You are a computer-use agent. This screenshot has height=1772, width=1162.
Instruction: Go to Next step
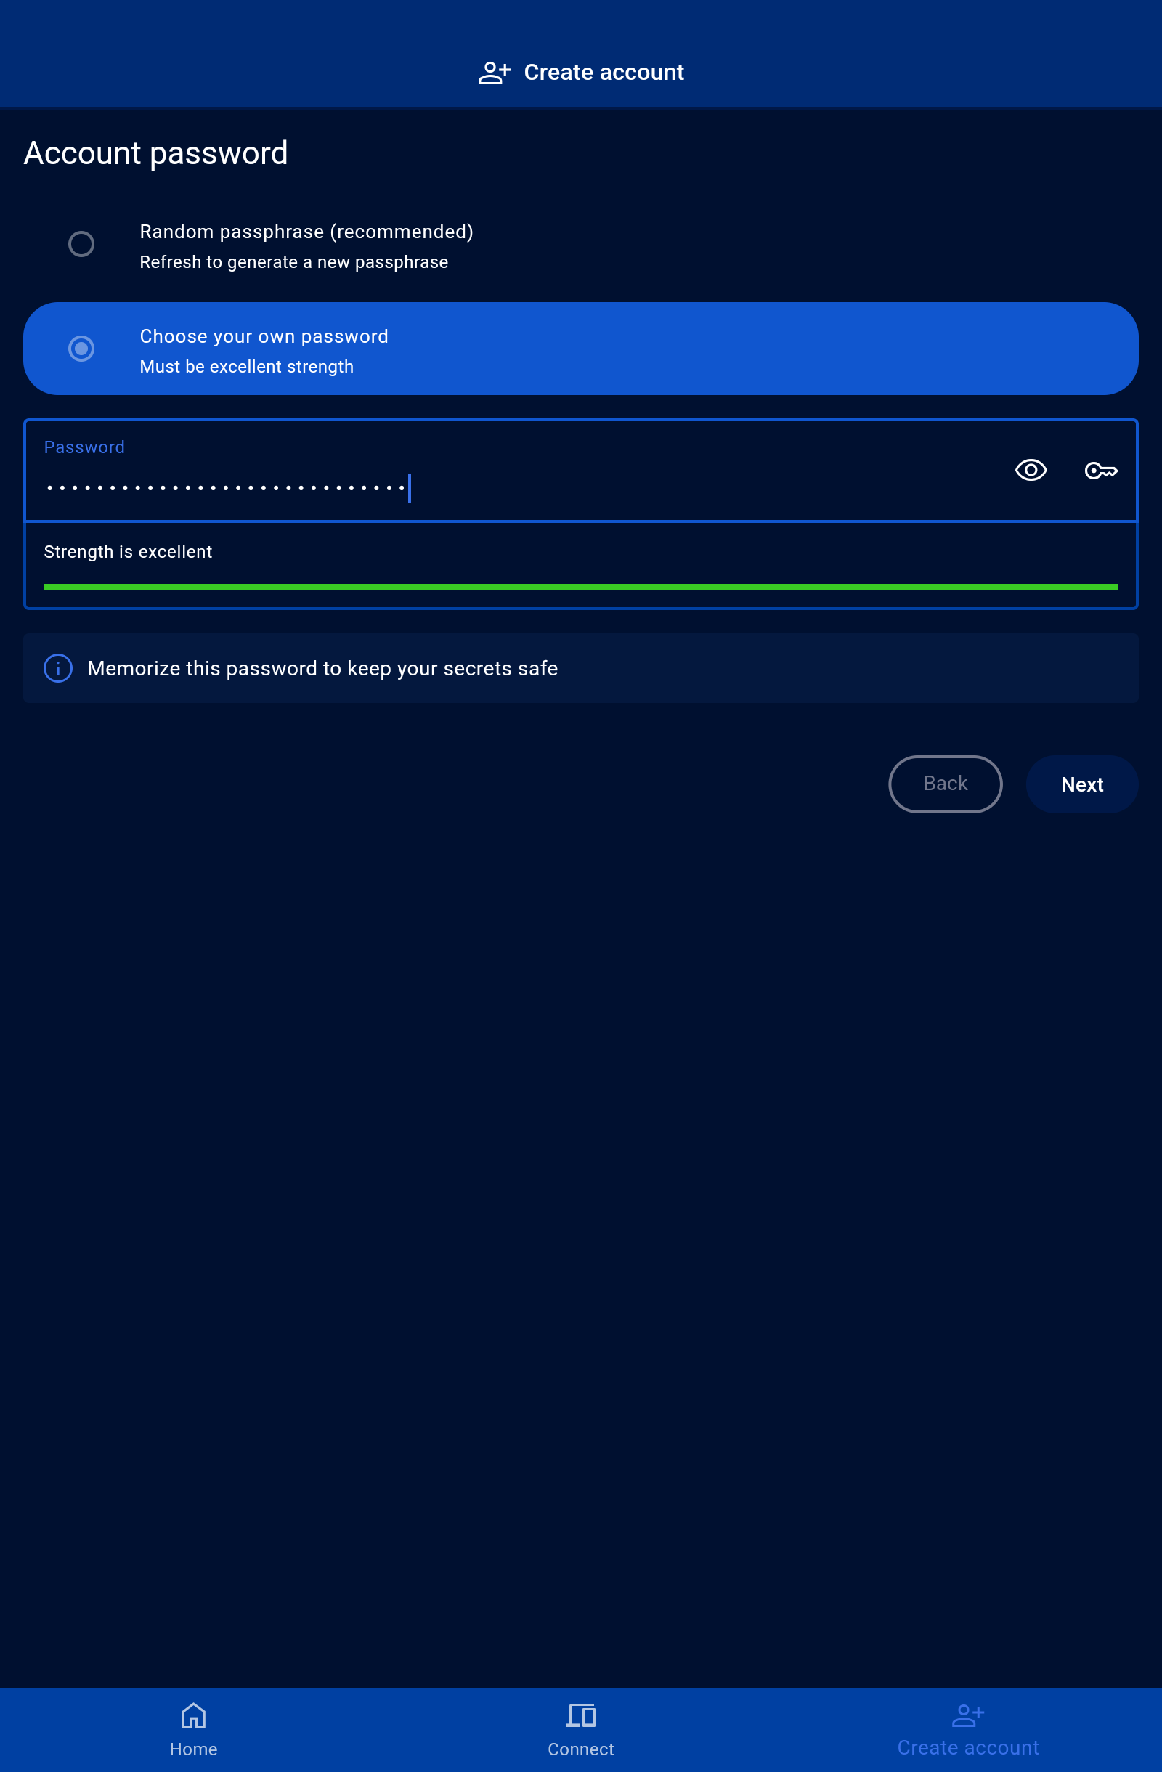coord(1081,784)
